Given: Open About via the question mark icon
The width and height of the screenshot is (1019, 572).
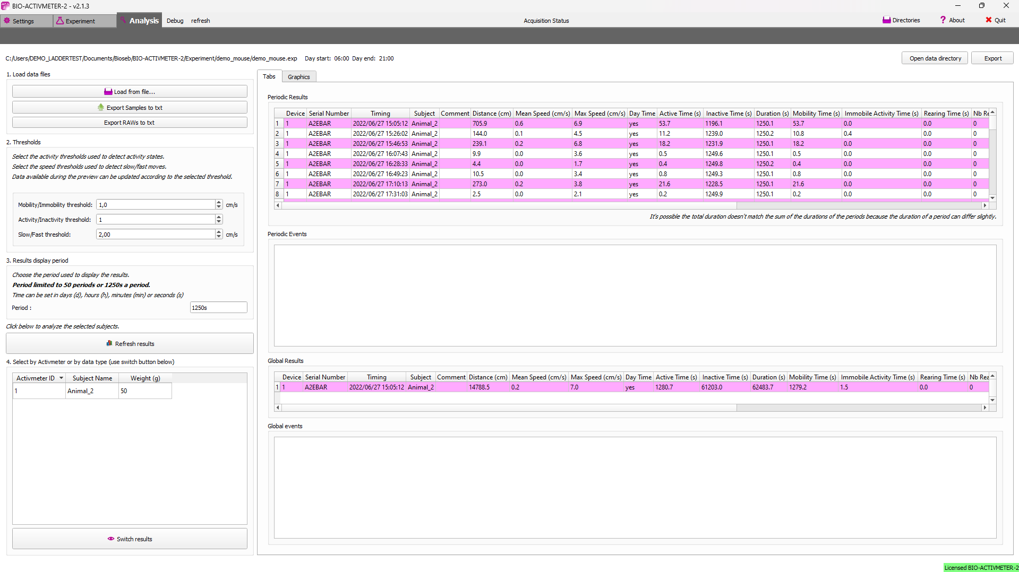Looking at the screenshot, I should click(x=943, y=20).
